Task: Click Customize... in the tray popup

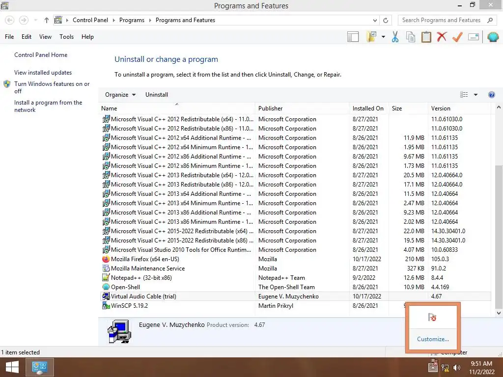Action: (x=433, y=339)
